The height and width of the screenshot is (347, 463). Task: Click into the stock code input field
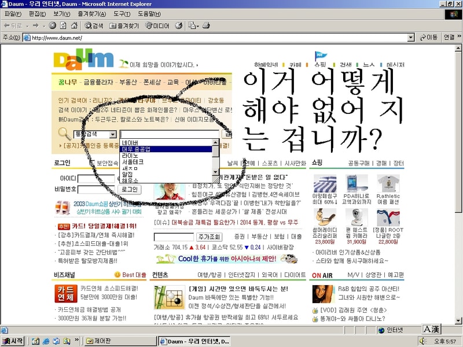pos(174,237)
